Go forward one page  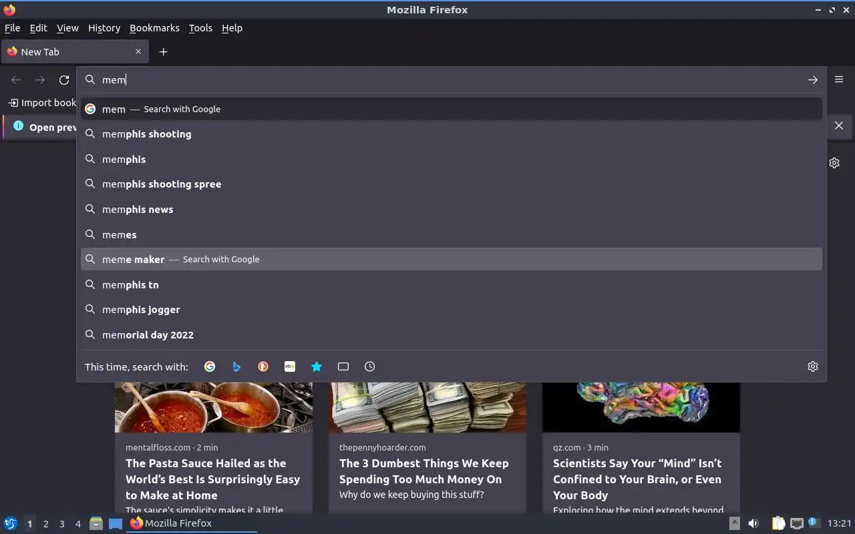(40, 80)
